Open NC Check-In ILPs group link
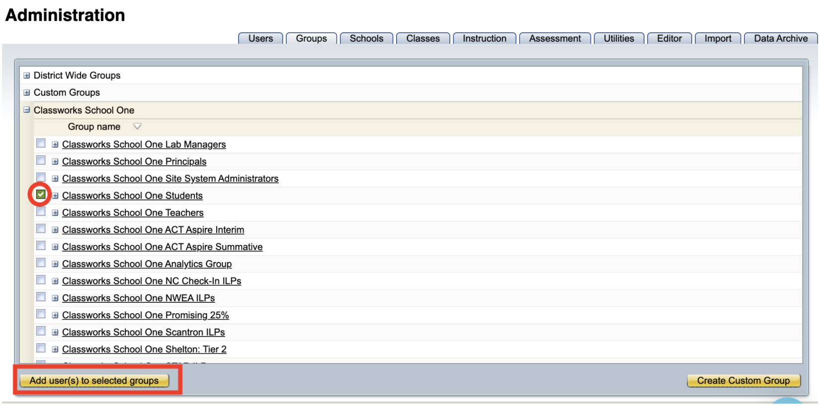Image resolution: width=825 pixels, height=410 pixels. pos(152,281)
